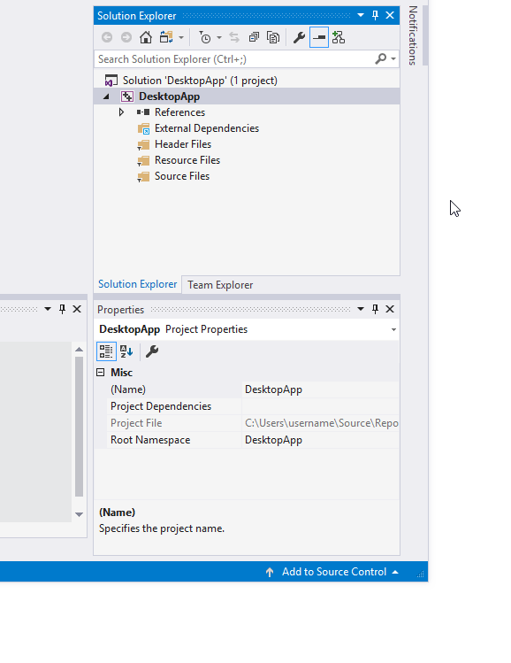Click the left panel scrollbar down arrow
The height and width of the screenshot is (663, 511).
pos(79,514)
